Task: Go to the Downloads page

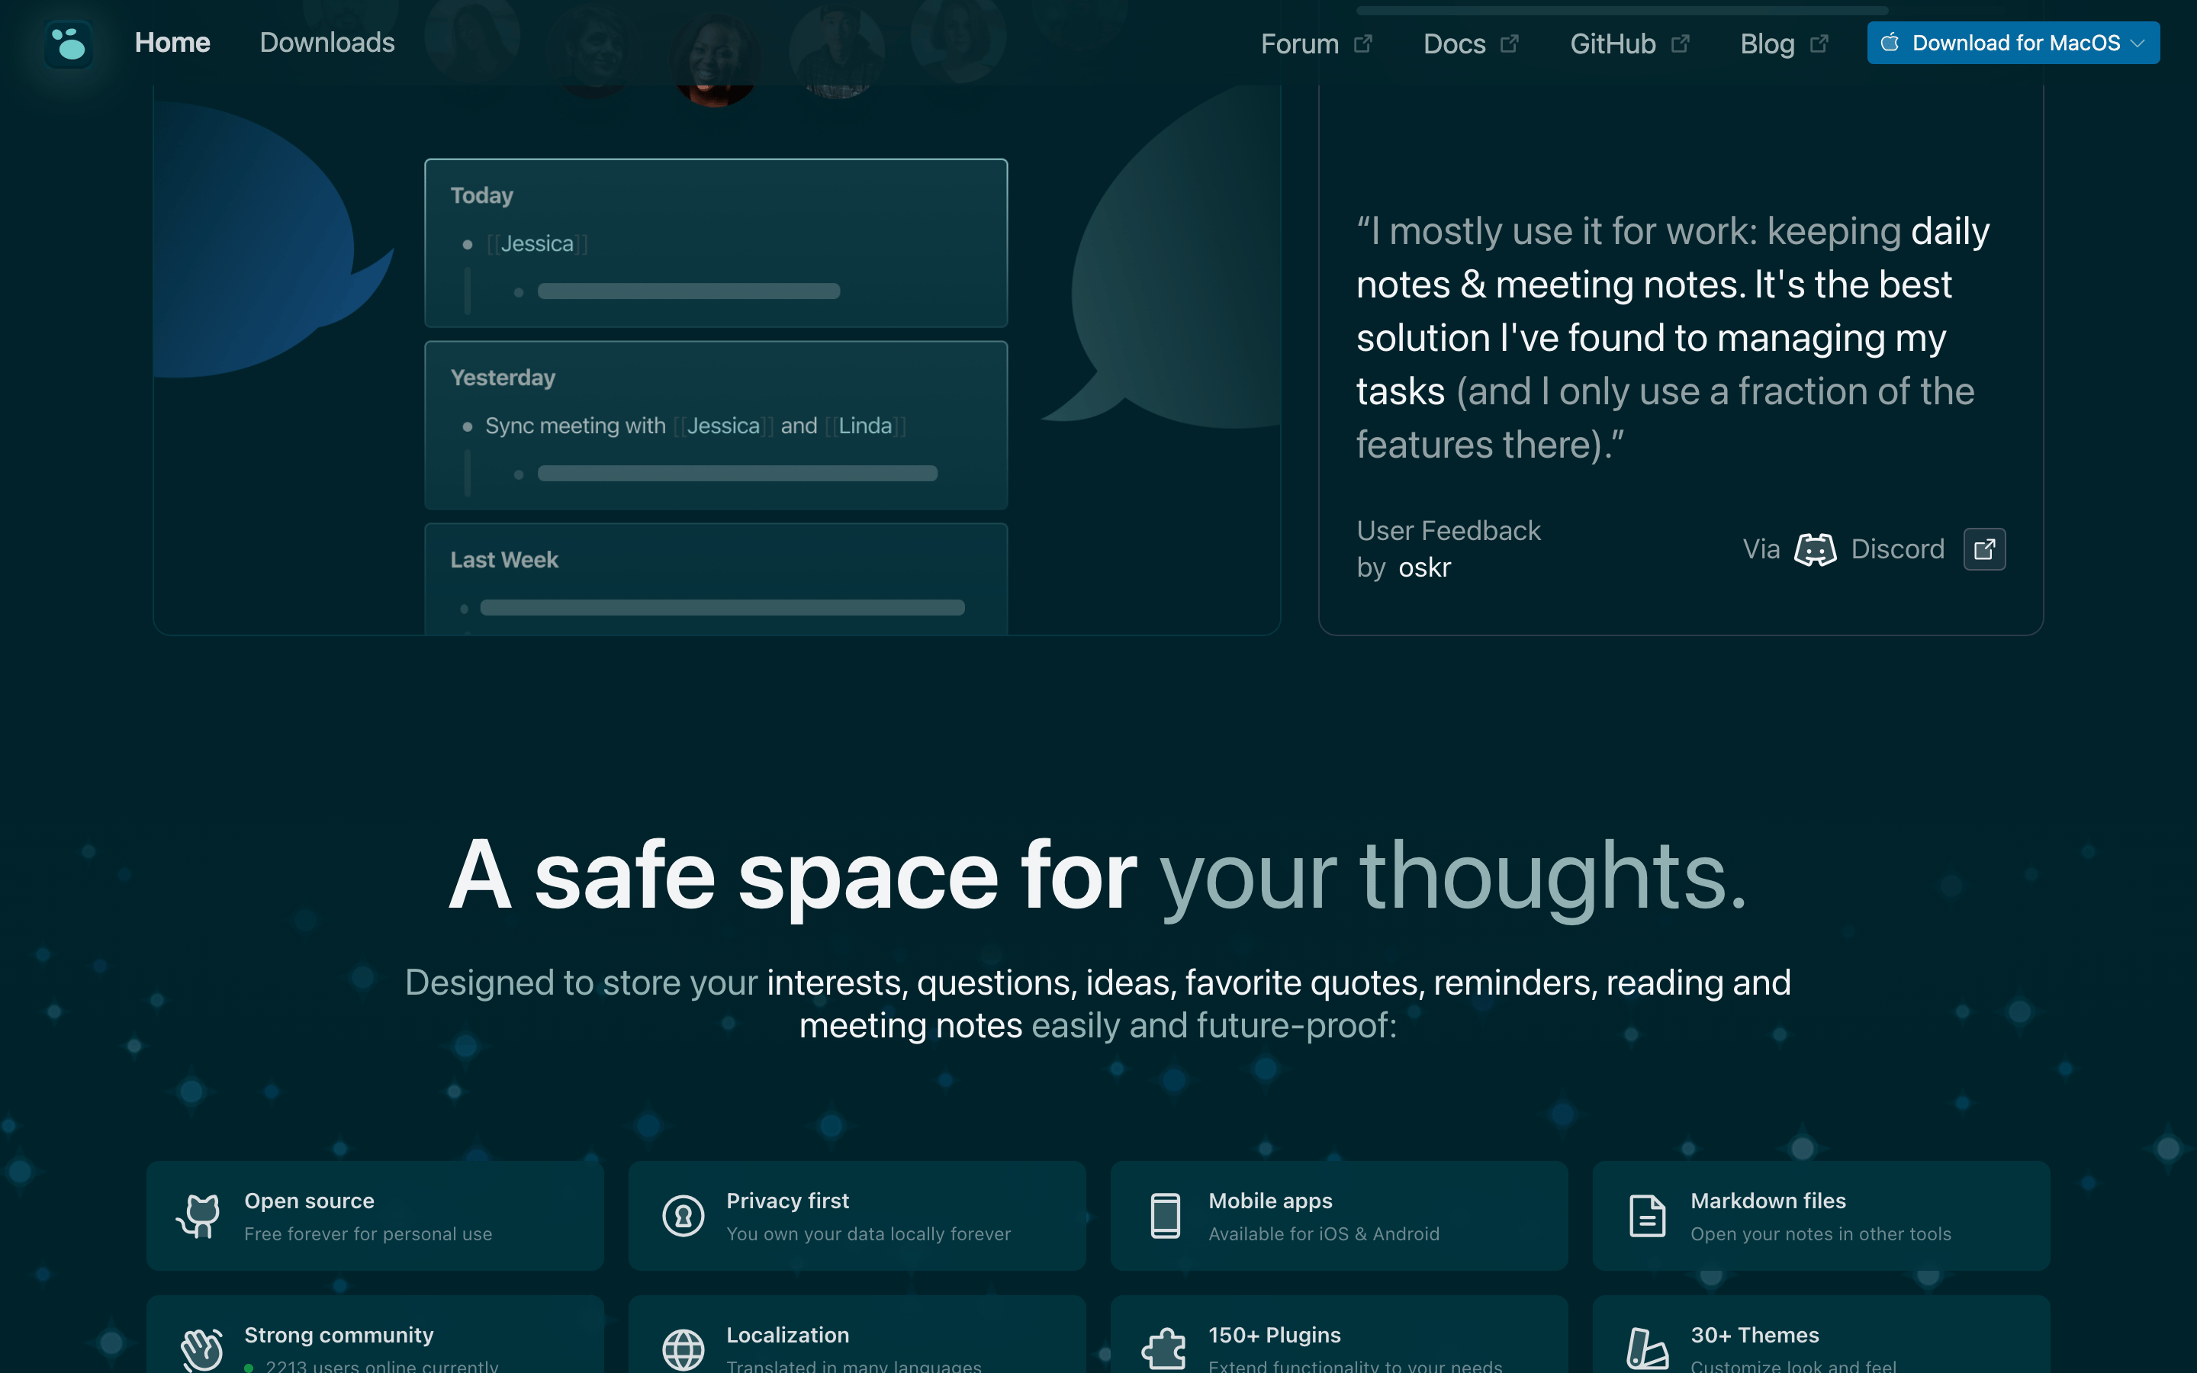Action: pos(326,43)
